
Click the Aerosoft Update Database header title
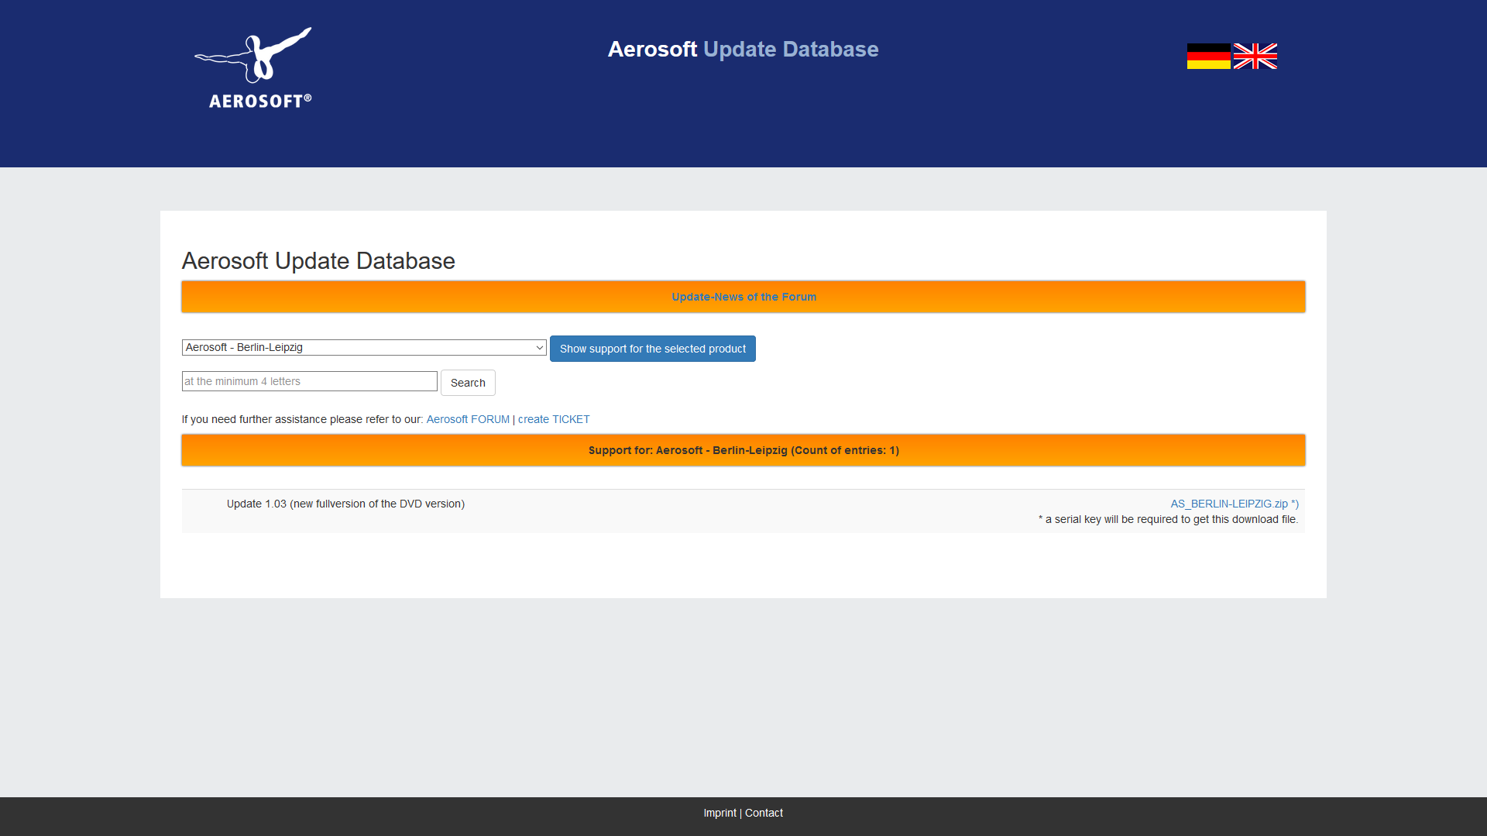[x=743, y=49]
